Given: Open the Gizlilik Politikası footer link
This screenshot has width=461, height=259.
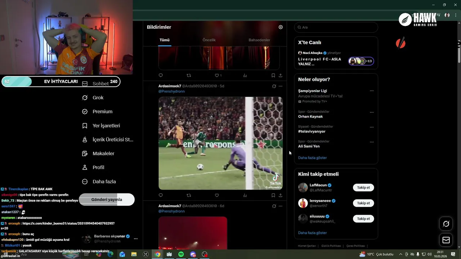Looking at the screenshot, I should (x=331, y=246).
